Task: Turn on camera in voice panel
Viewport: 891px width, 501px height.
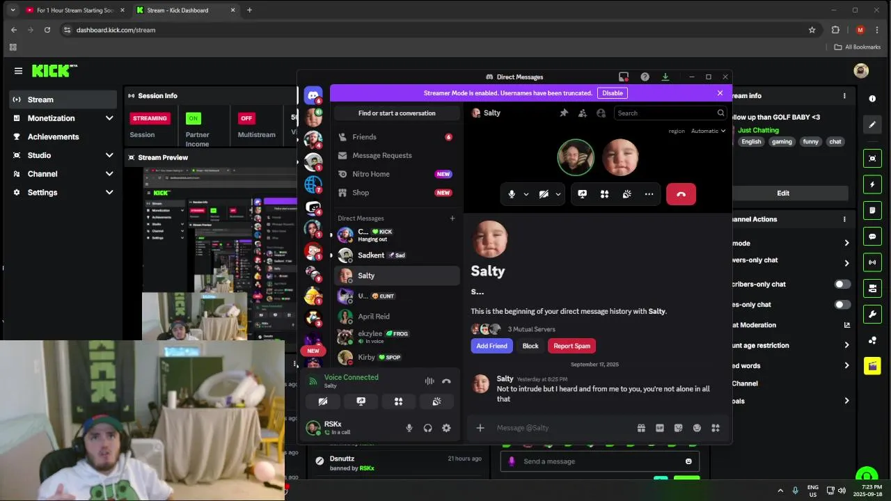Action: tap(323, 401)
